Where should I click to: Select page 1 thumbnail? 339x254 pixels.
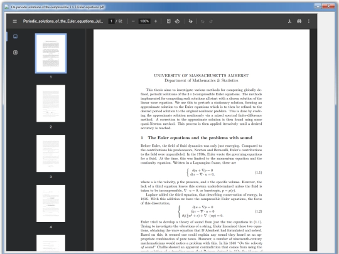[51, 53]
